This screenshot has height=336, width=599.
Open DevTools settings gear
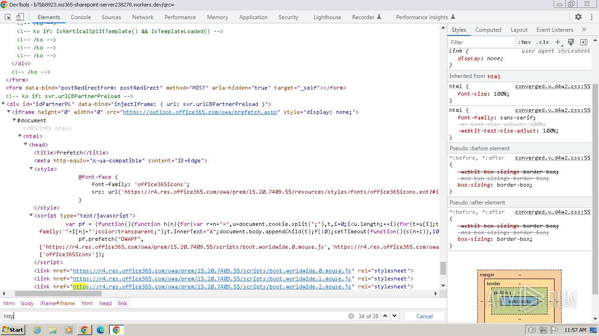[578, 17]
